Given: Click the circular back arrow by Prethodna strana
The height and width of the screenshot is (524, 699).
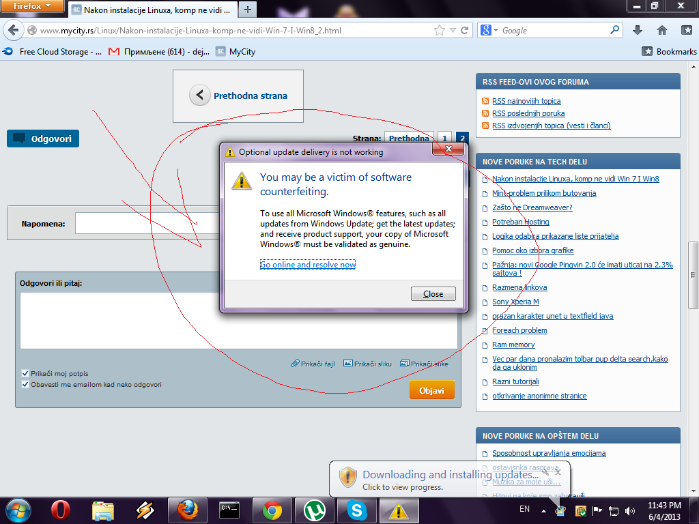Looking at the screenshot, I should tap(200, 95).
